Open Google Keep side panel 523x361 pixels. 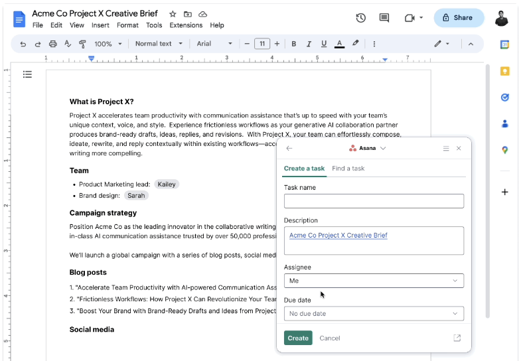(x=504, y=71)
